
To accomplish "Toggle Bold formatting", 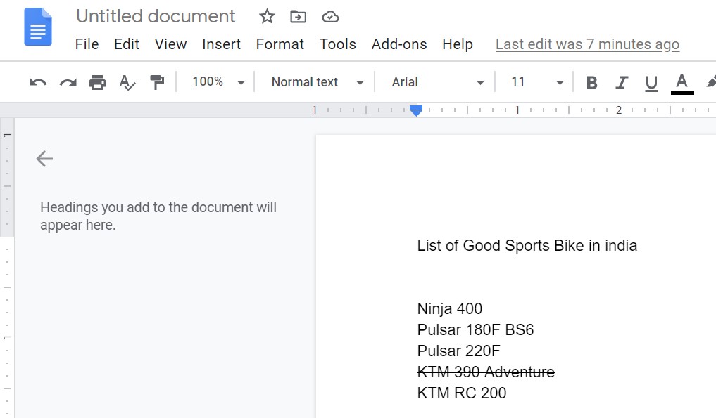I will [x=592, y=82].
